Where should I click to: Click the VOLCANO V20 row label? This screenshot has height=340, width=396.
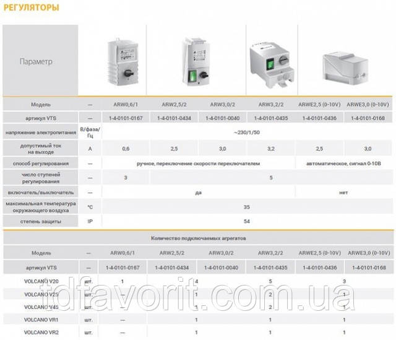41,281
